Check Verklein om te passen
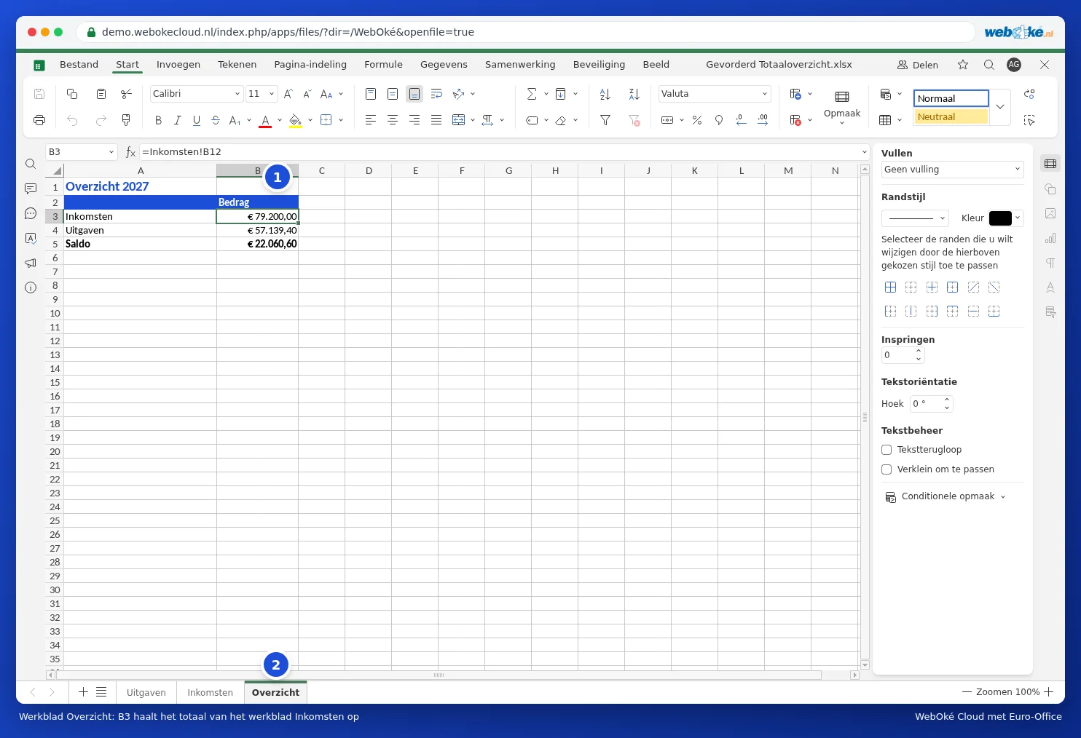The width and height of the screenshot is (1081, 738). pos(887,469)
